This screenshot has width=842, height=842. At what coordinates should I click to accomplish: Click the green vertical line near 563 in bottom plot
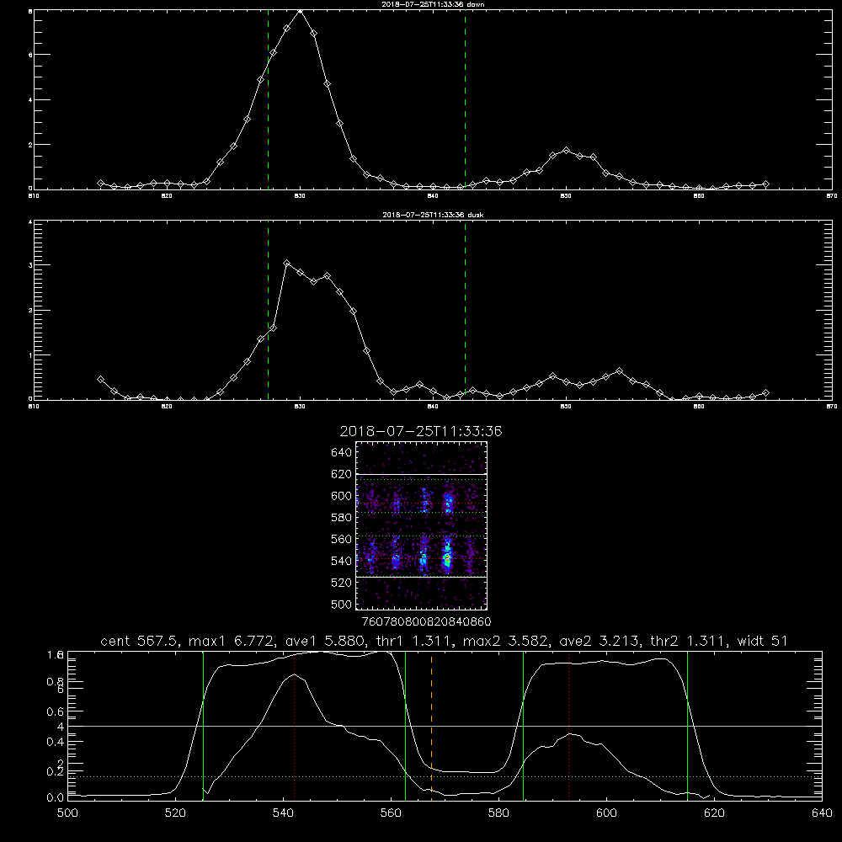pyautogui.click(x=406, y=726)
